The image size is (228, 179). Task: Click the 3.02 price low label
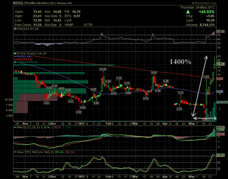pyautogui.click(x=46, y=103)
